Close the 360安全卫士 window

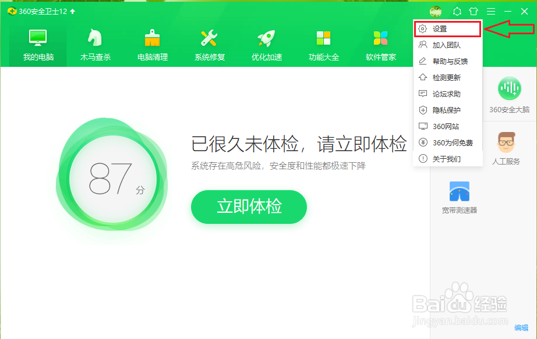(x=524, y=12)
